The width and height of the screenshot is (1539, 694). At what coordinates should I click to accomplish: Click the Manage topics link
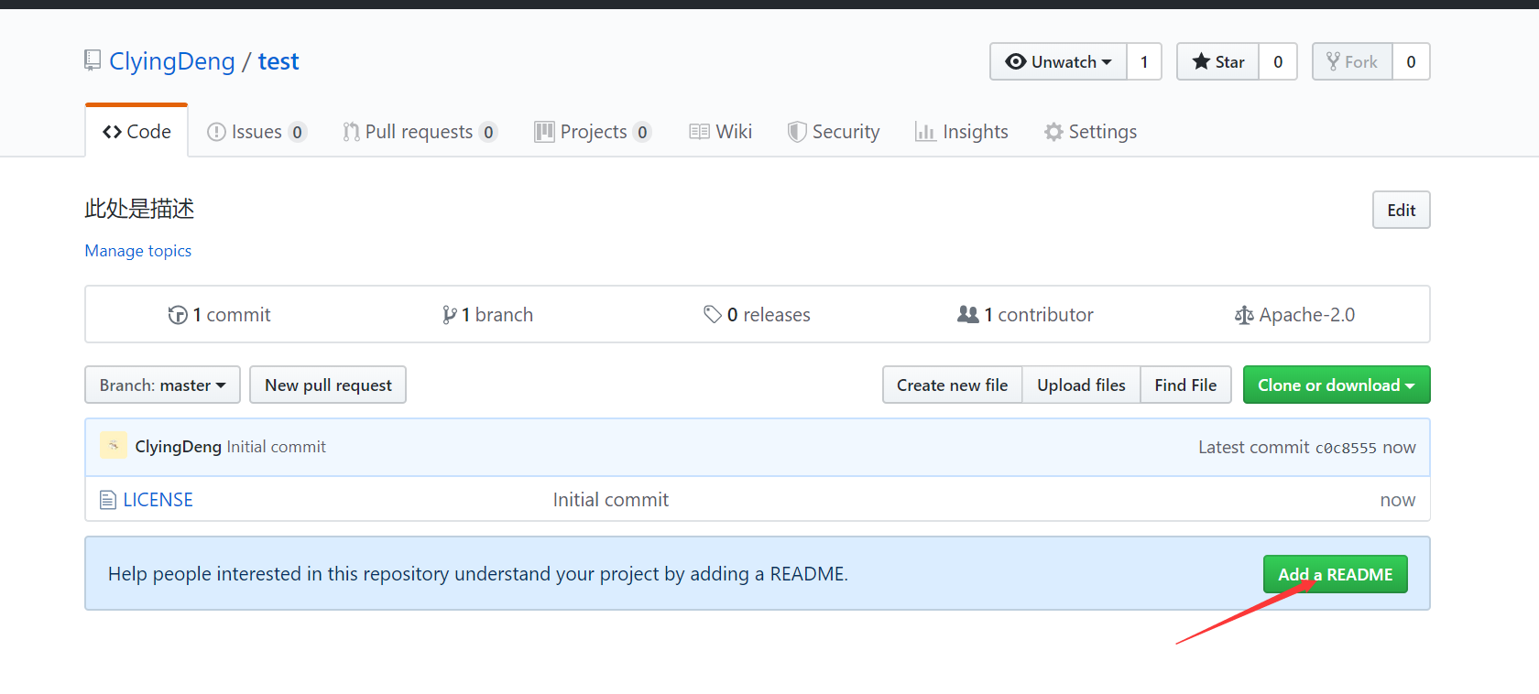(138, 251)
